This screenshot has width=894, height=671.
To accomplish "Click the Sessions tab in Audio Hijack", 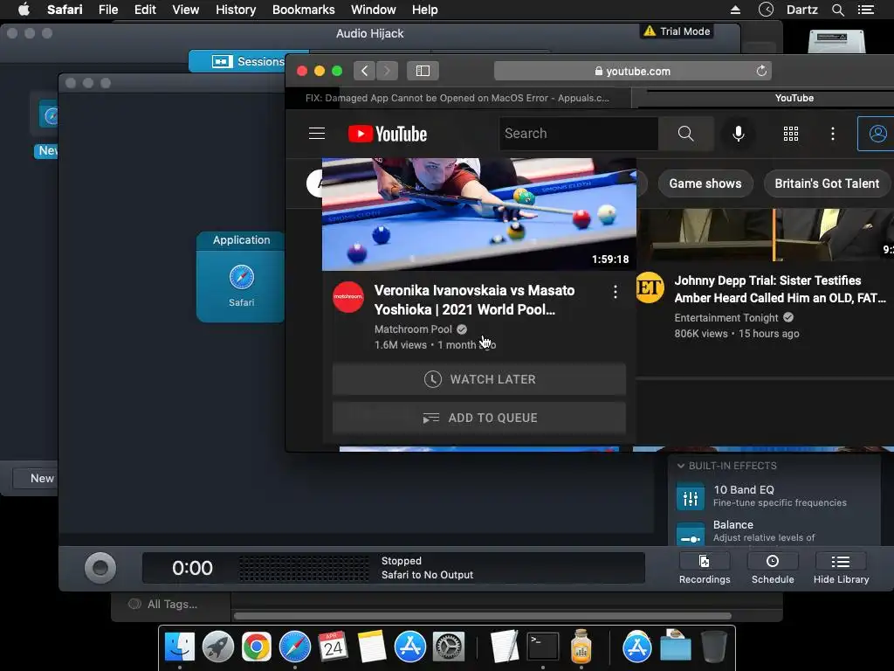I will 247,61.
